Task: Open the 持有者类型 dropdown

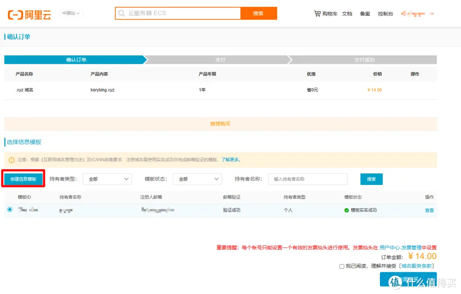Action: click(107, 179)
